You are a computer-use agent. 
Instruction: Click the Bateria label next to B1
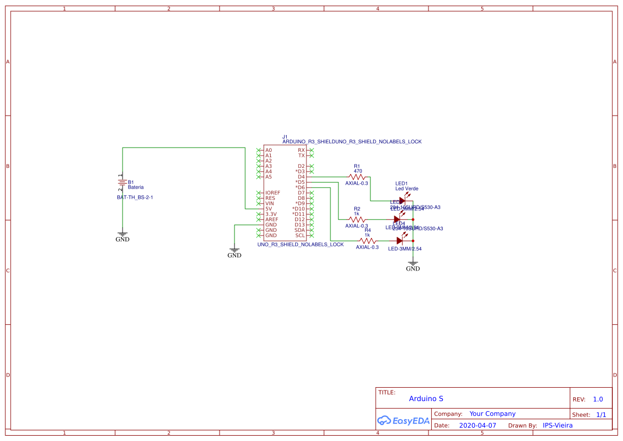point(136,187)
